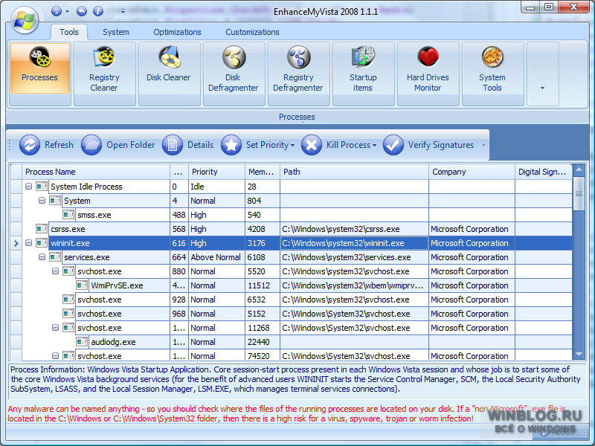Click the path C:\Windows\system32\csrss.exe

[x=341, y=229]
